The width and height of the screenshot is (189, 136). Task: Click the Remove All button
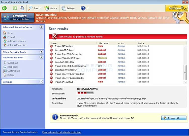[174, 118]
